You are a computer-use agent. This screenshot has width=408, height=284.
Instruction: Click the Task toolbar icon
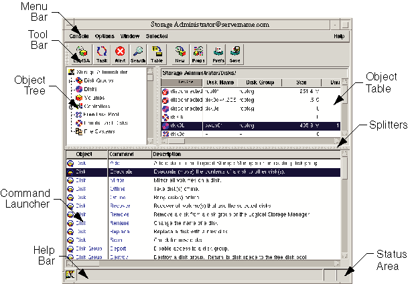(x=102, y=53)
